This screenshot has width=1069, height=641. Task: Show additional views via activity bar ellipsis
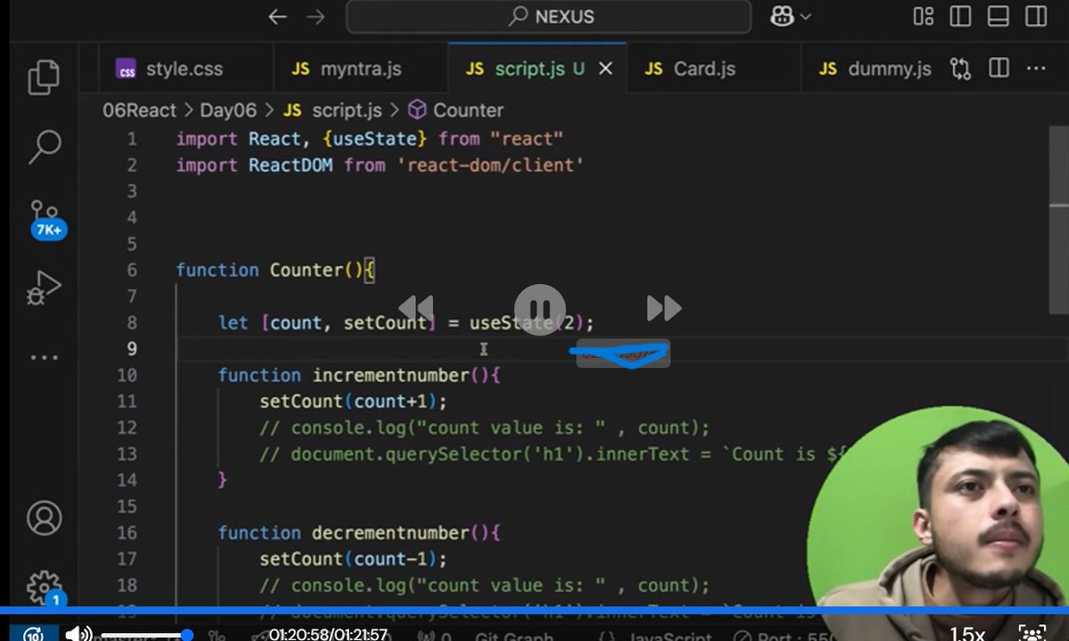44,357
